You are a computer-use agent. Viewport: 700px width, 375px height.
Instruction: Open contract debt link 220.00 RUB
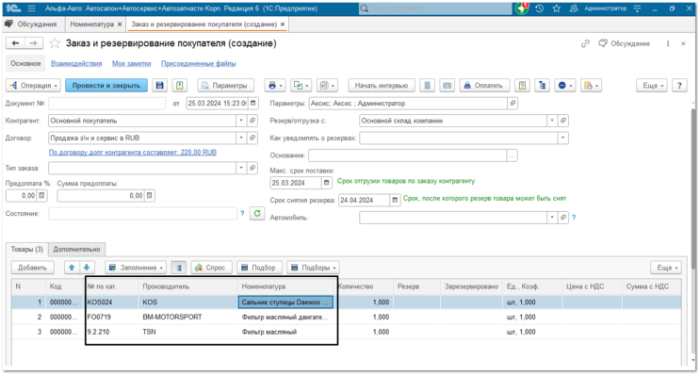pyautogui.click(x=133, y=153)
